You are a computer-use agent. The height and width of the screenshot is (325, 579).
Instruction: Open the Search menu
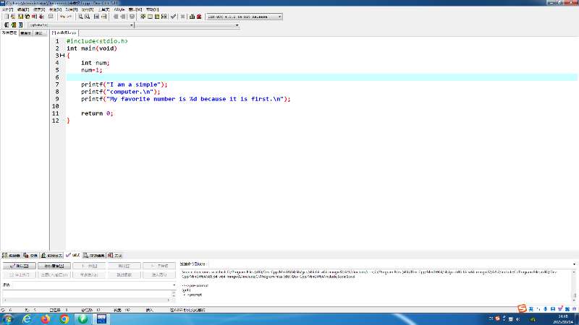coord(39,9)
